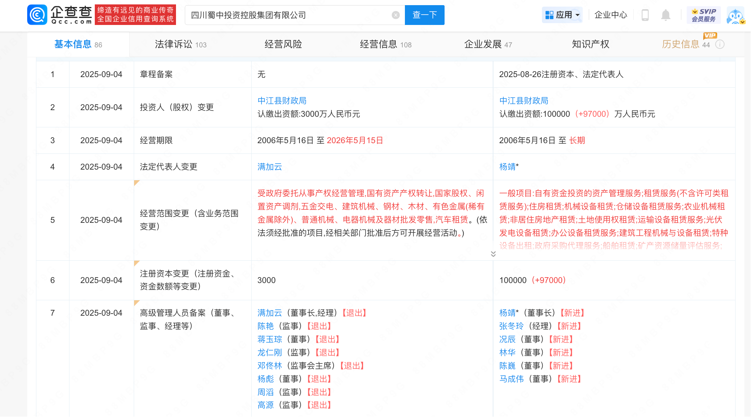Image resolution: width=751 pixels, height=417 pixels.
Task: Open 中江县财政局 link in before column
Action: (282, 101)
